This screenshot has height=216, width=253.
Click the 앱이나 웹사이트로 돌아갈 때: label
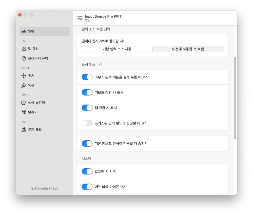103,41
